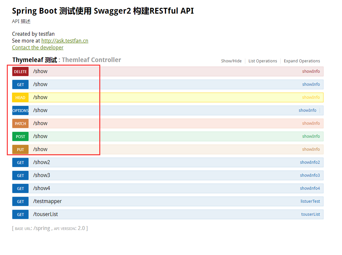342x255 pixels.
Task: Click the Spring Boot Swagger2 page title
Action: (103, 11)
